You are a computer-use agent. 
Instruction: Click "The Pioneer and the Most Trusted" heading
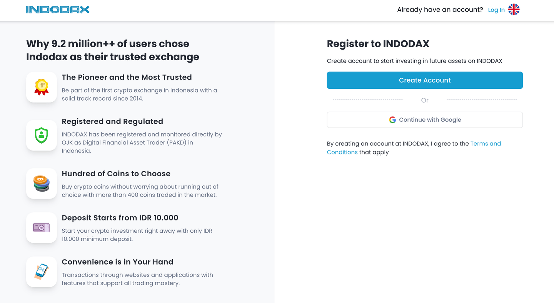tap(127, 77)
